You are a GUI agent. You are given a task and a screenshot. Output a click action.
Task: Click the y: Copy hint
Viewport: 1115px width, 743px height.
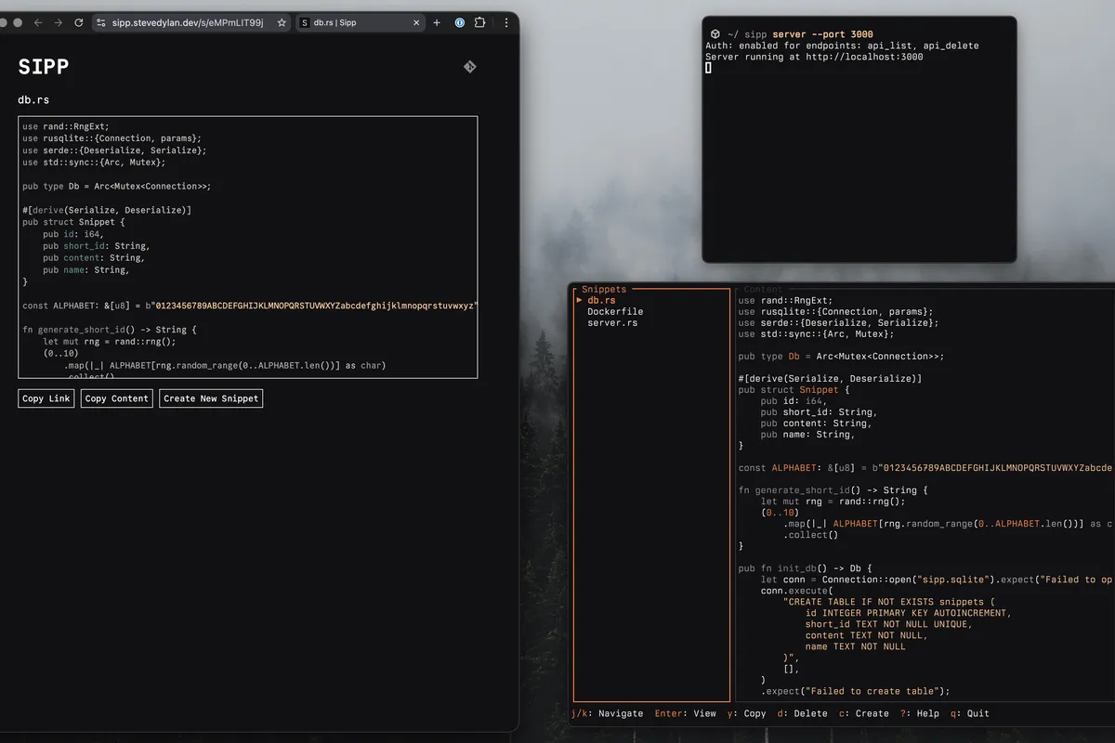click(747, 713)
